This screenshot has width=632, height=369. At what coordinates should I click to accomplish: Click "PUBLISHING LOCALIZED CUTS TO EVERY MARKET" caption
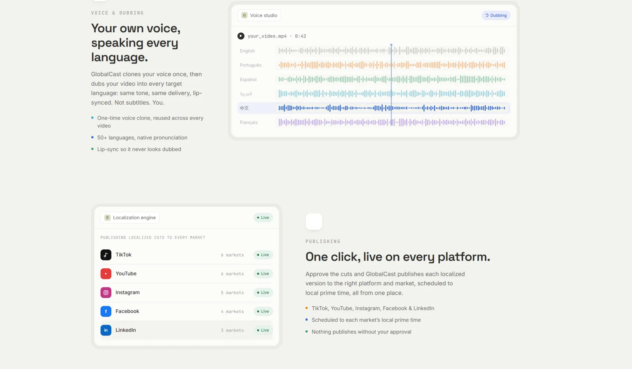point(153,238)
